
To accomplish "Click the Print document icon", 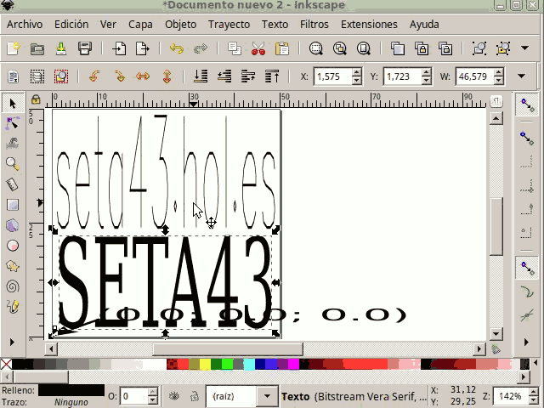I will click(x=85, y=48).
